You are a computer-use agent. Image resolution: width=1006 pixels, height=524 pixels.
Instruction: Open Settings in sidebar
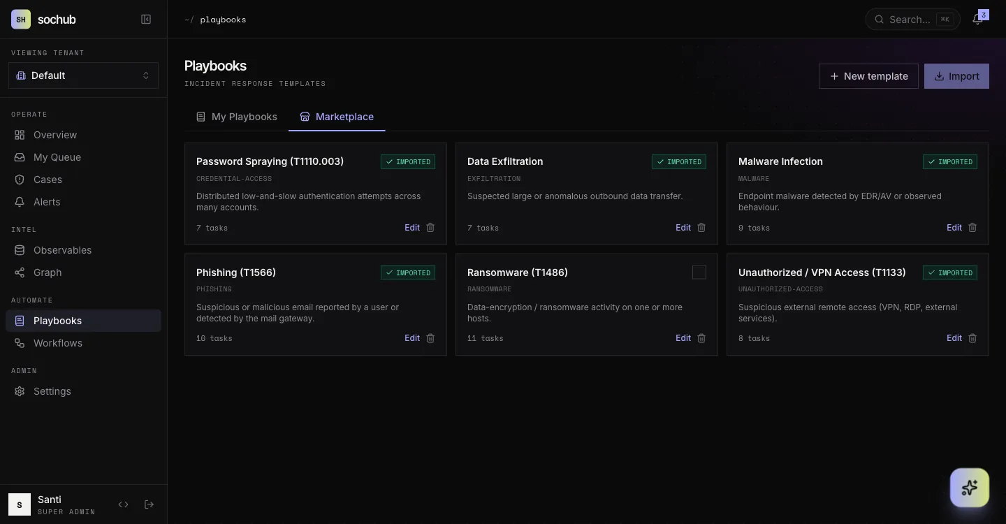(x=83, y=391)
